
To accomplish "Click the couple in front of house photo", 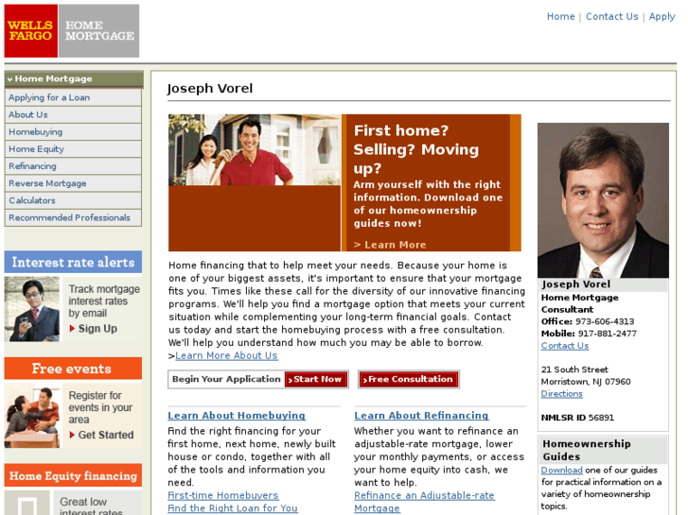I will point(255,150).
